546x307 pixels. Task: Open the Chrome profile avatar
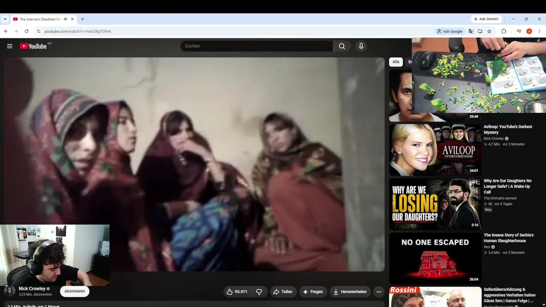[x=529, y=31]
